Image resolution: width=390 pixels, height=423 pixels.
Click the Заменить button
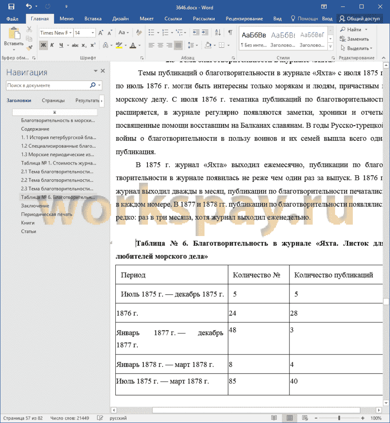[354, 39]
